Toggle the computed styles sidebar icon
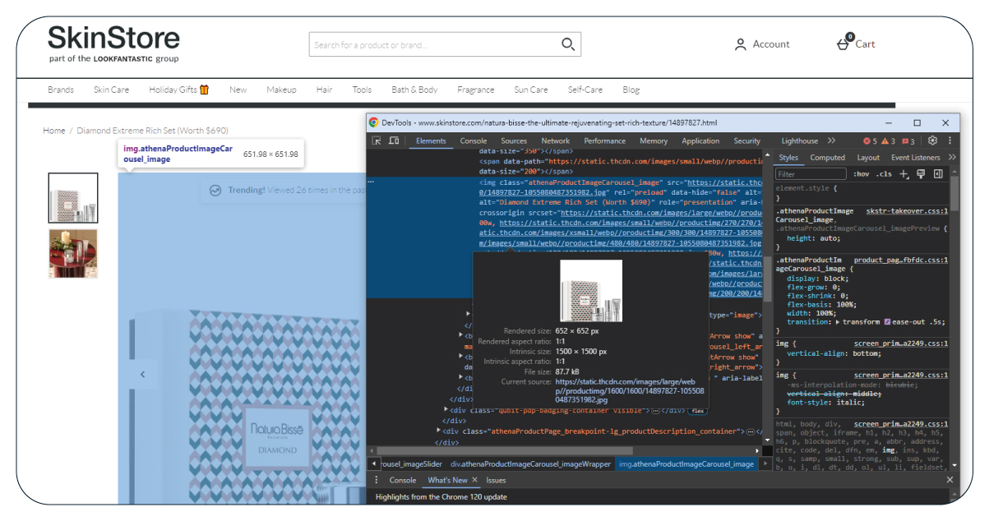This screenshot has height=521, width=989. click(x=938, y=174)
